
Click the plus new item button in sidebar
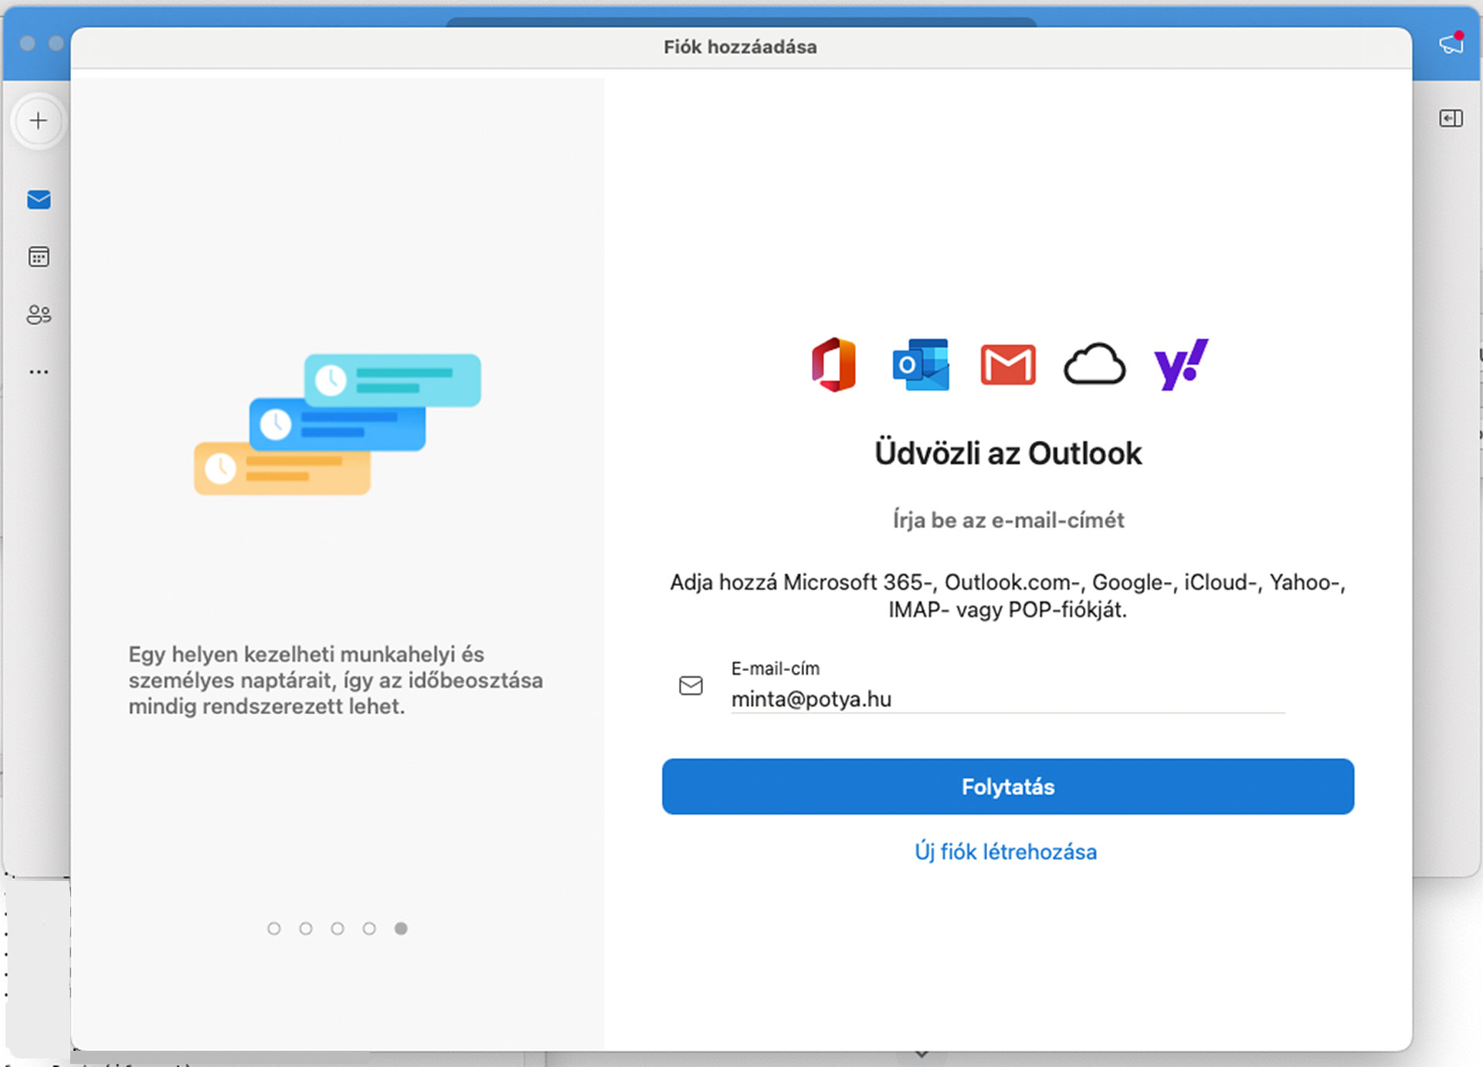coord(39,120)
